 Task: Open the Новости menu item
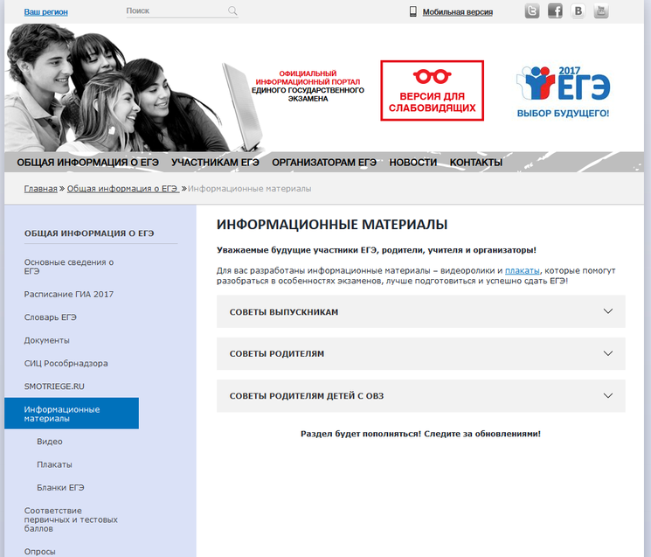[x=413, y=163]
